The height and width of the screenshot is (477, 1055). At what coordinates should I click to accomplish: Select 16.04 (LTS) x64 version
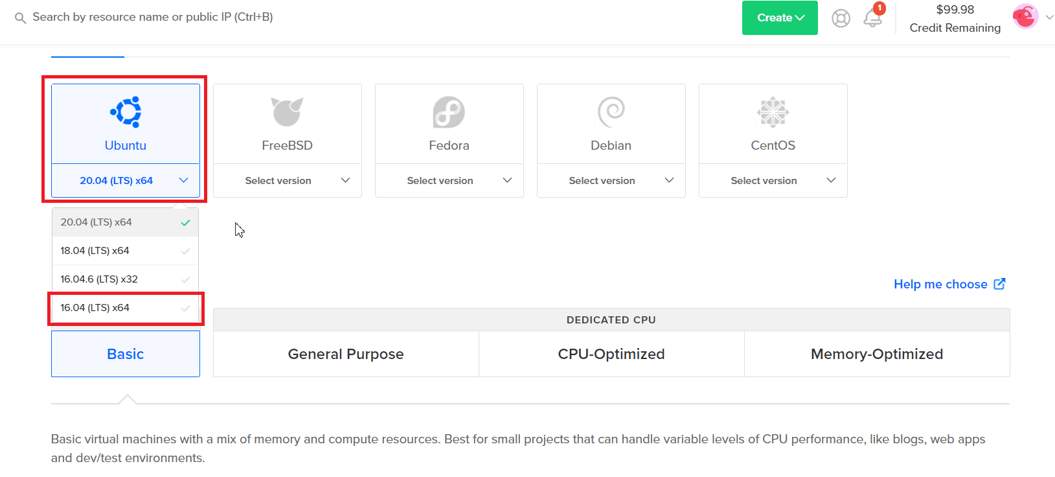[125, 308]
